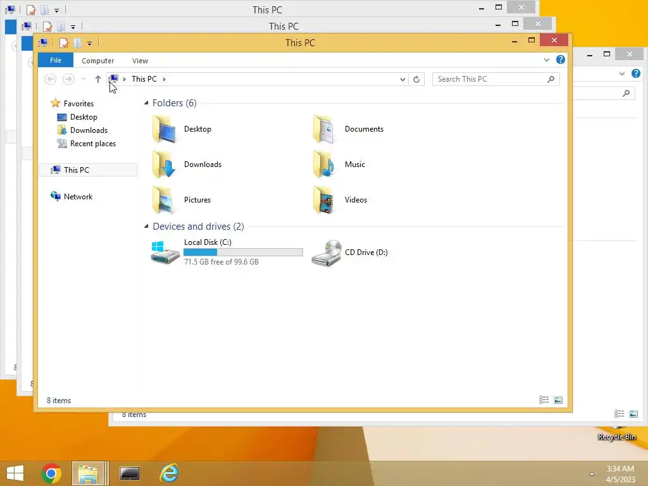The image size is (648, 486).
Task: Open the Desktop folder icon in Folders
Action: [x=164, y=129]
